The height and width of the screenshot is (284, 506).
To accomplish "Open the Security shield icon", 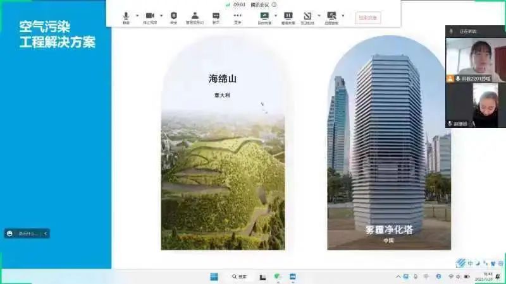I will click(174, 16).
